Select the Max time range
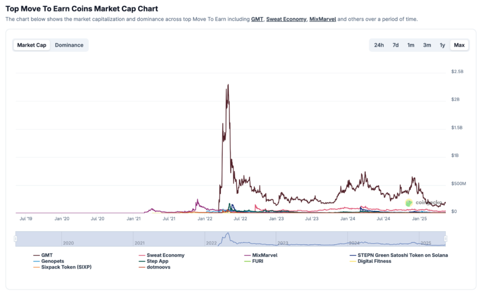This screenshot has height=299, width=489. [459, 45]
